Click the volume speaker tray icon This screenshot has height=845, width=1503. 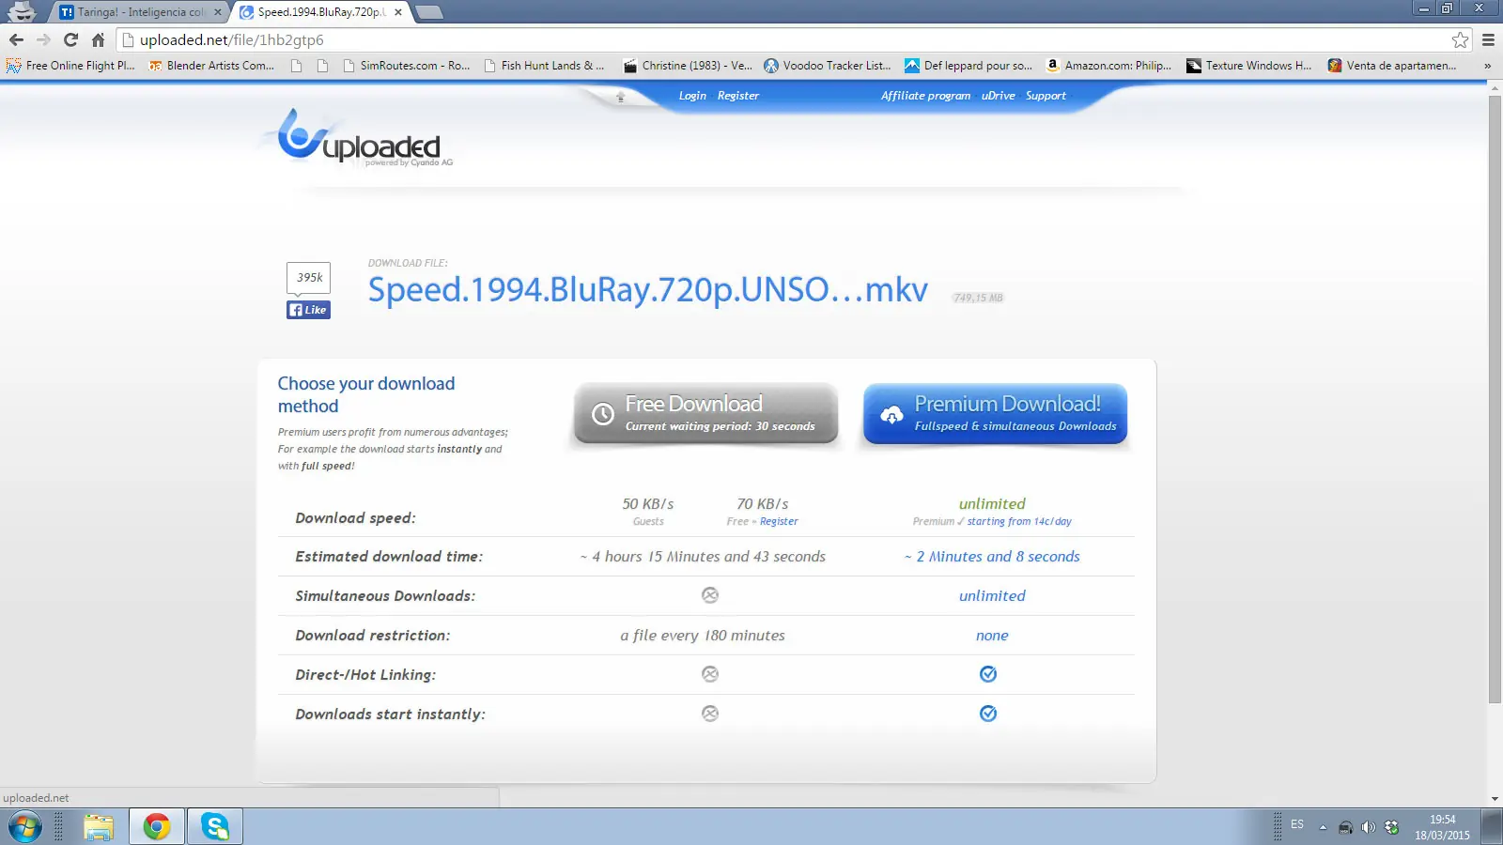pyautogui.click(x=1368, y=827)
